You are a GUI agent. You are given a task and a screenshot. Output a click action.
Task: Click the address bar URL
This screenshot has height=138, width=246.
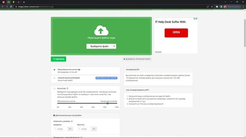[x=36, y=7]
